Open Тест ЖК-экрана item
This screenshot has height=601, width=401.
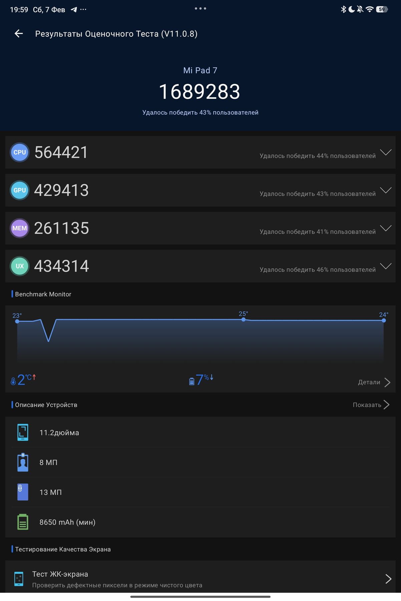coord(200,579)
